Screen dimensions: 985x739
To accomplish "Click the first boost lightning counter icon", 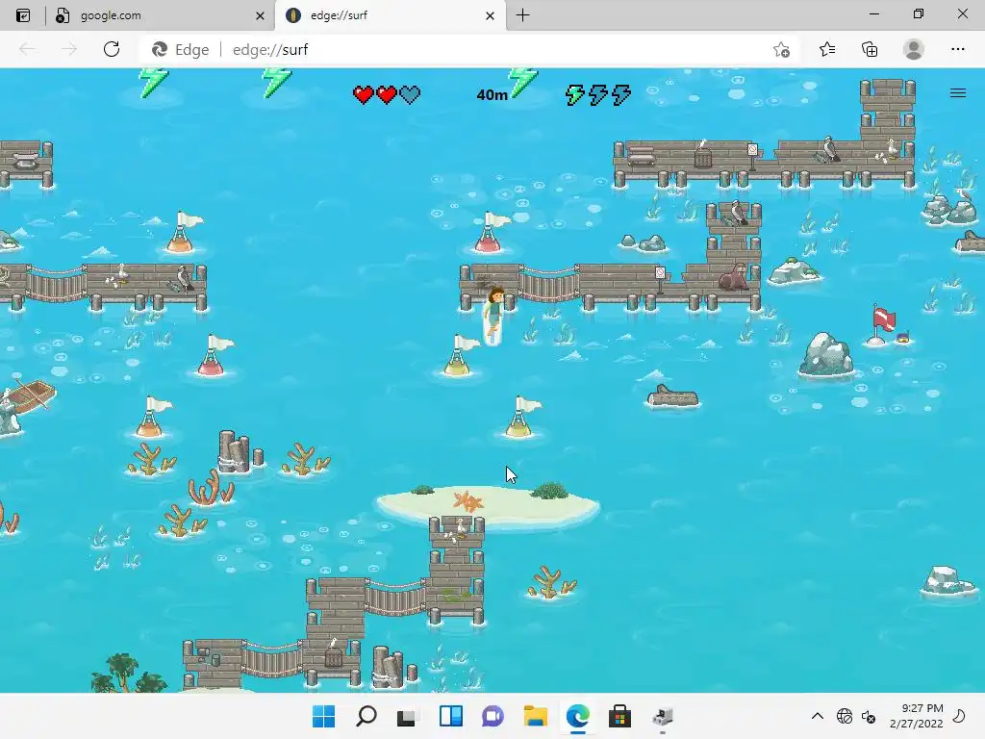I will pos(575,95).
